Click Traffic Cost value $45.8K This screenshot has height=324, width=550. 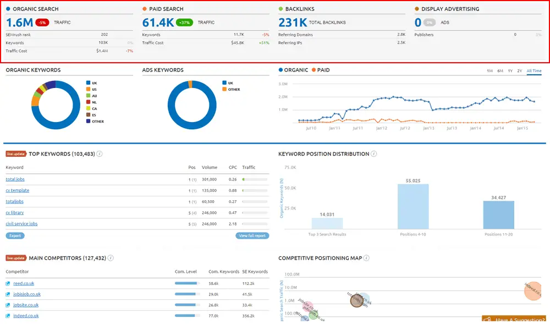[x=238, y=43]
